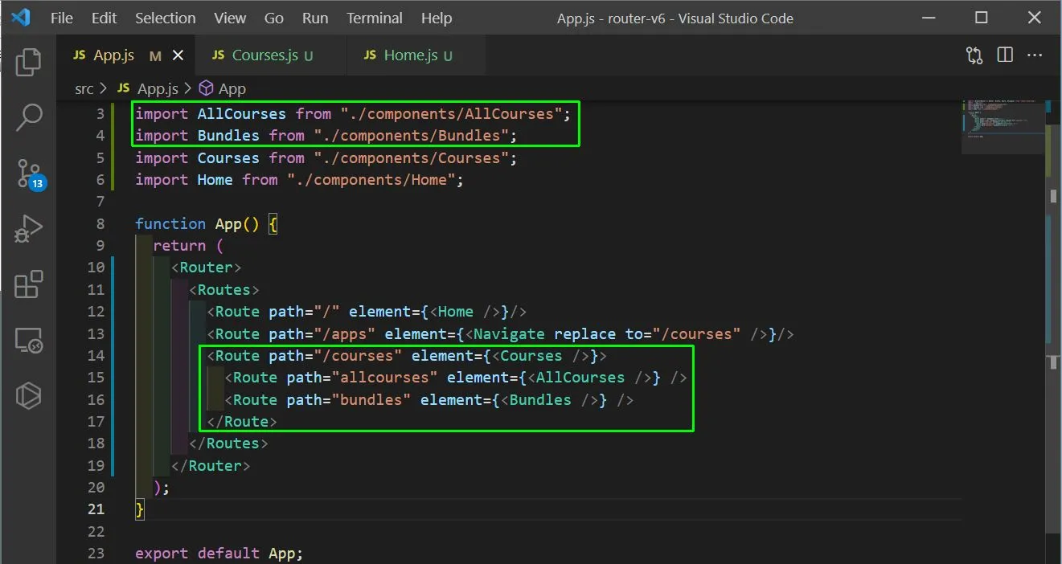Click the JS icon on Courses.js tab
The image size is (1062, 564).
pos(218,55)
